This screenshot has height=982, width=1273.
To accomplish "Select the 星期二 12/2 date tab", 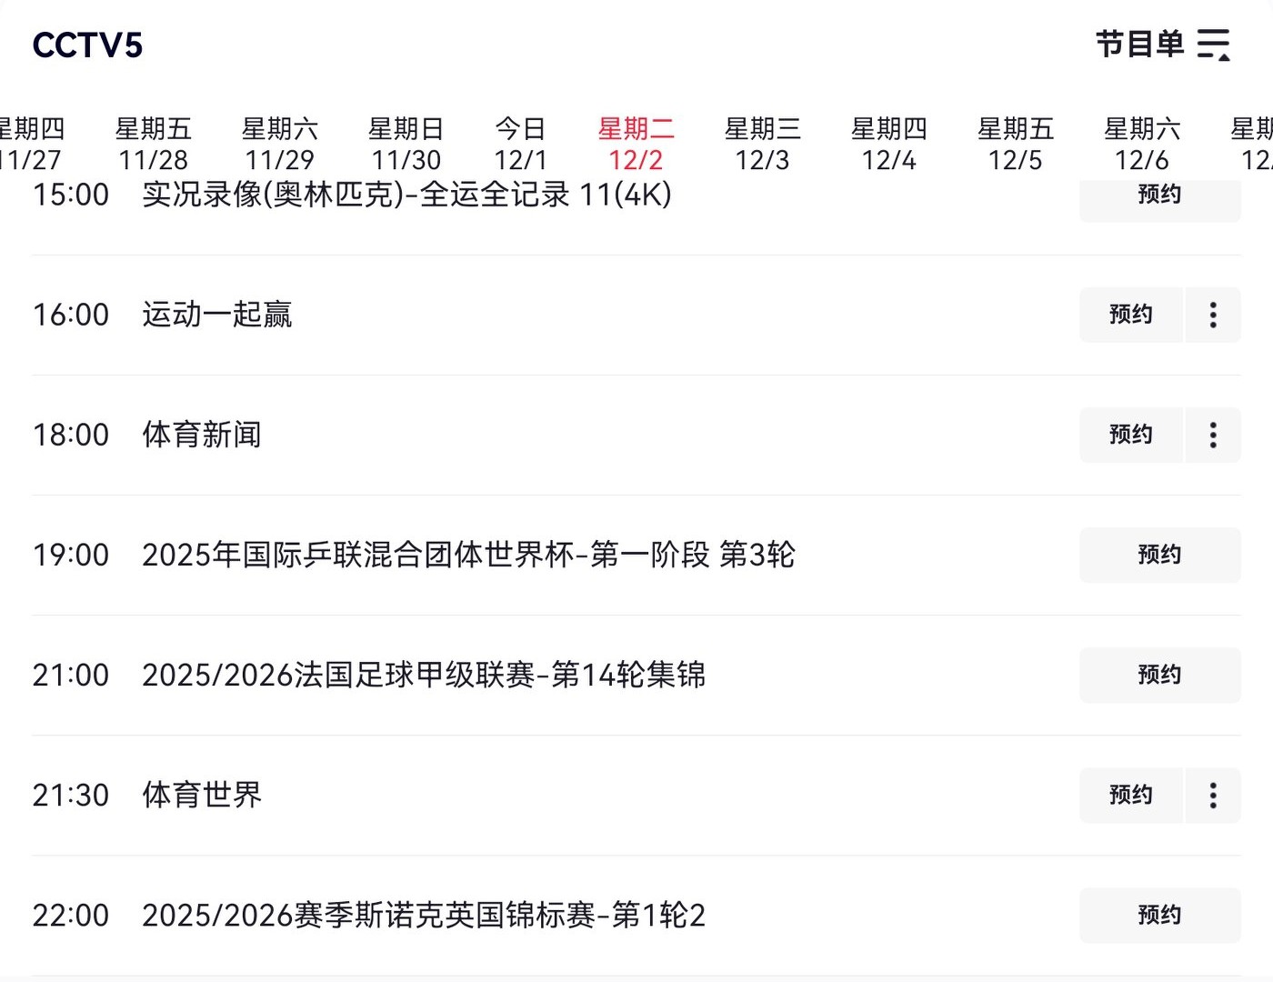I will coord(636,144).
